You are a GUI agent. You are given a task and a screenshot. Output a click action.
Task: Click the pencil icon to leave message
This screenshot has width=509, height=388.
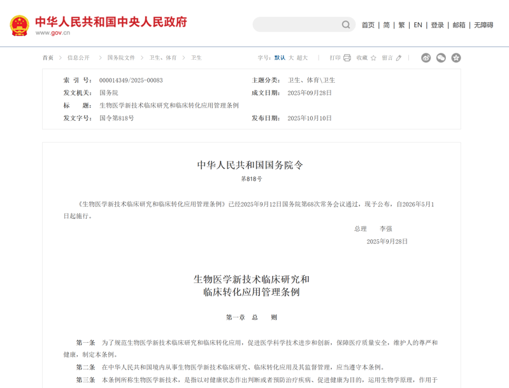tap(399, 58)
